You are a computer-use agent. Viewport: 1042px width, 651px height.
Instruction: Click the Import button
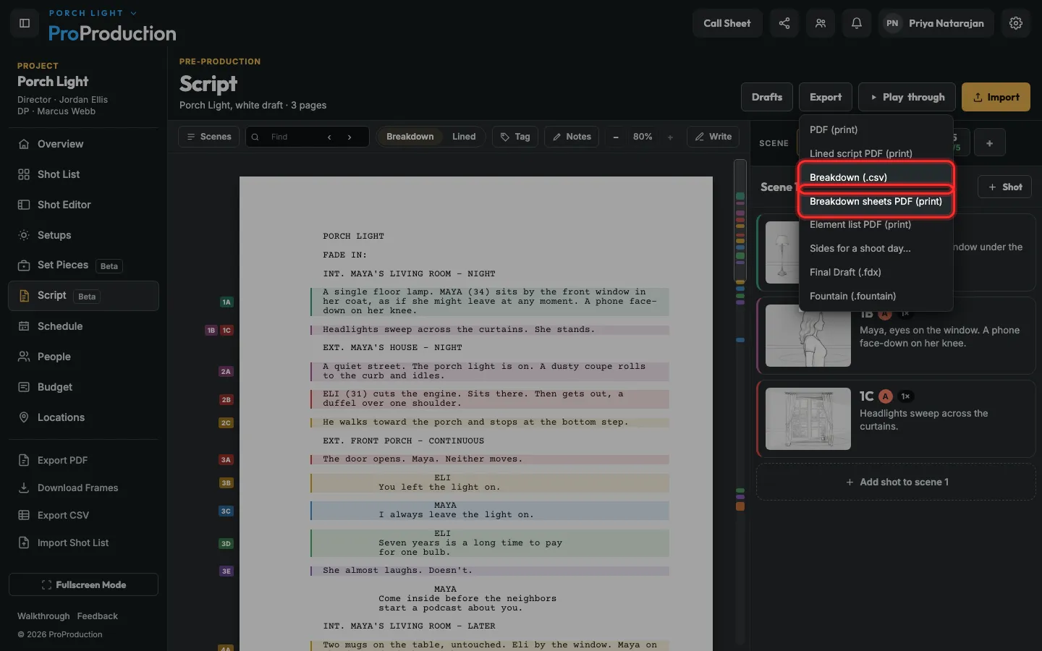pyautogui.click(x=996, y=97)
